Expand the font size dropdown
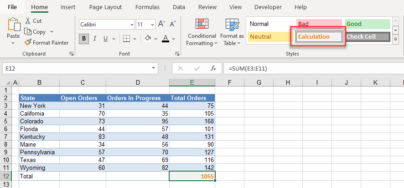 (153, 25)
